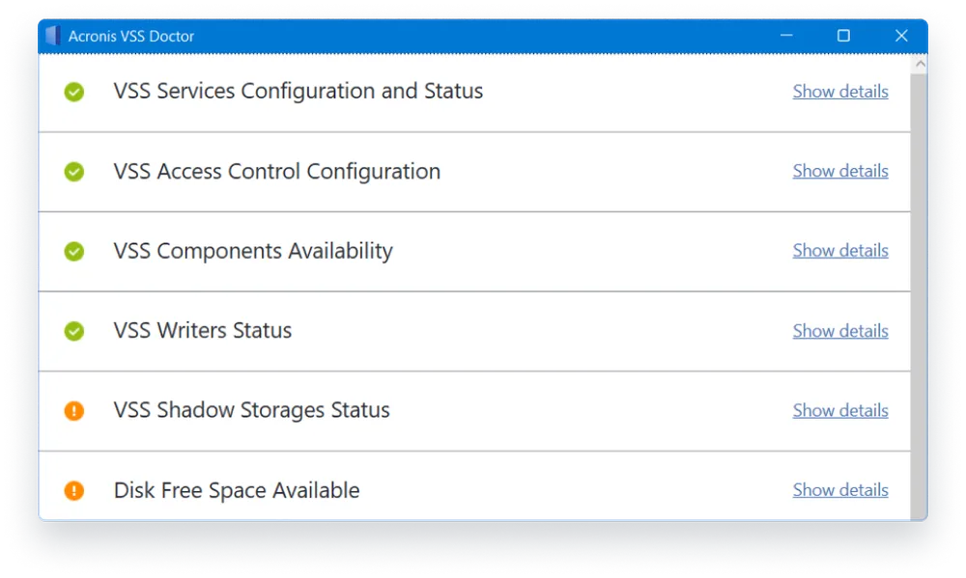Maximize the Acronis VSS Doctor window

pos(842,36)
